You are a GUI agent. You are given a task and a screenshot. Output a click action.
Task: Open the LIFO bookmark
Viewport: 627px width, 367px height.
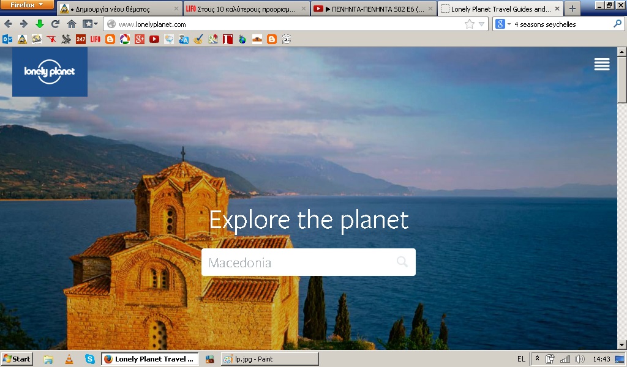click(x=95, y=39)
